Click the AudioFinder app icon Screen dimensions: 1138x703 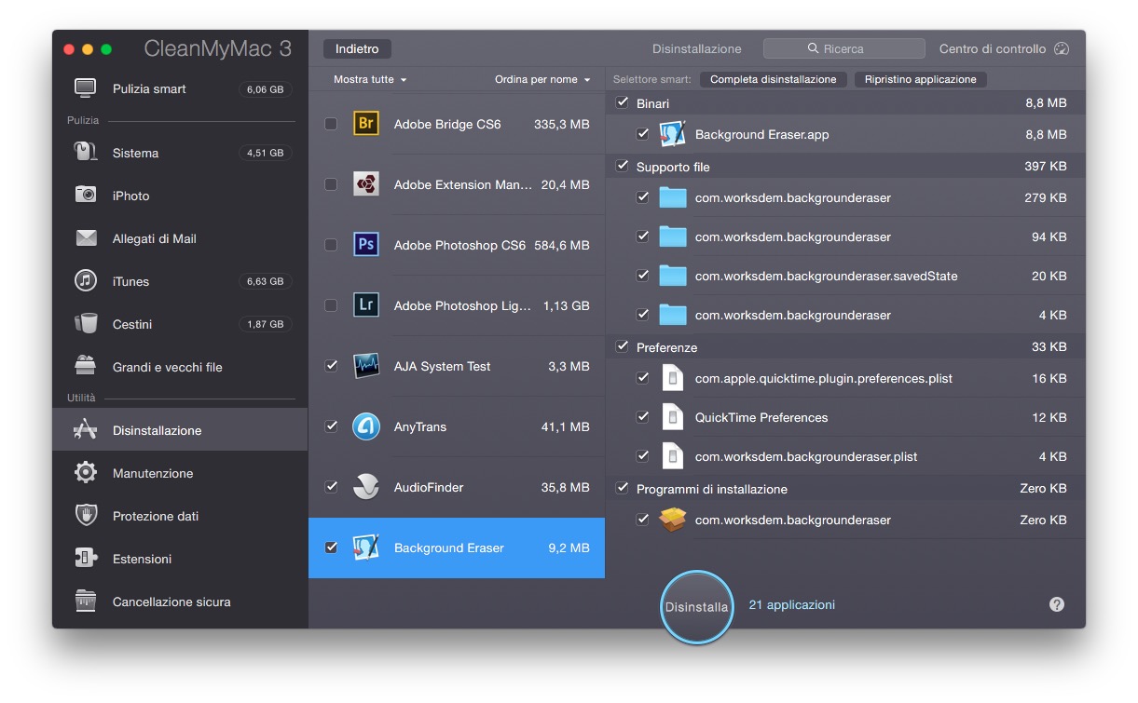[366, 487]
